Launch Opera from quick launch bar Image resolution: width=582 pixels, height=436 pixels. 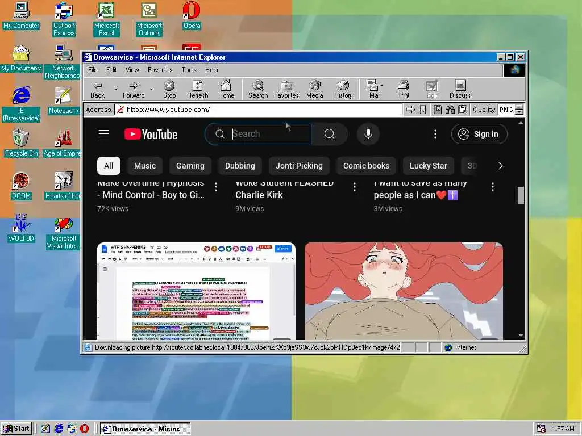click(84, 429)
